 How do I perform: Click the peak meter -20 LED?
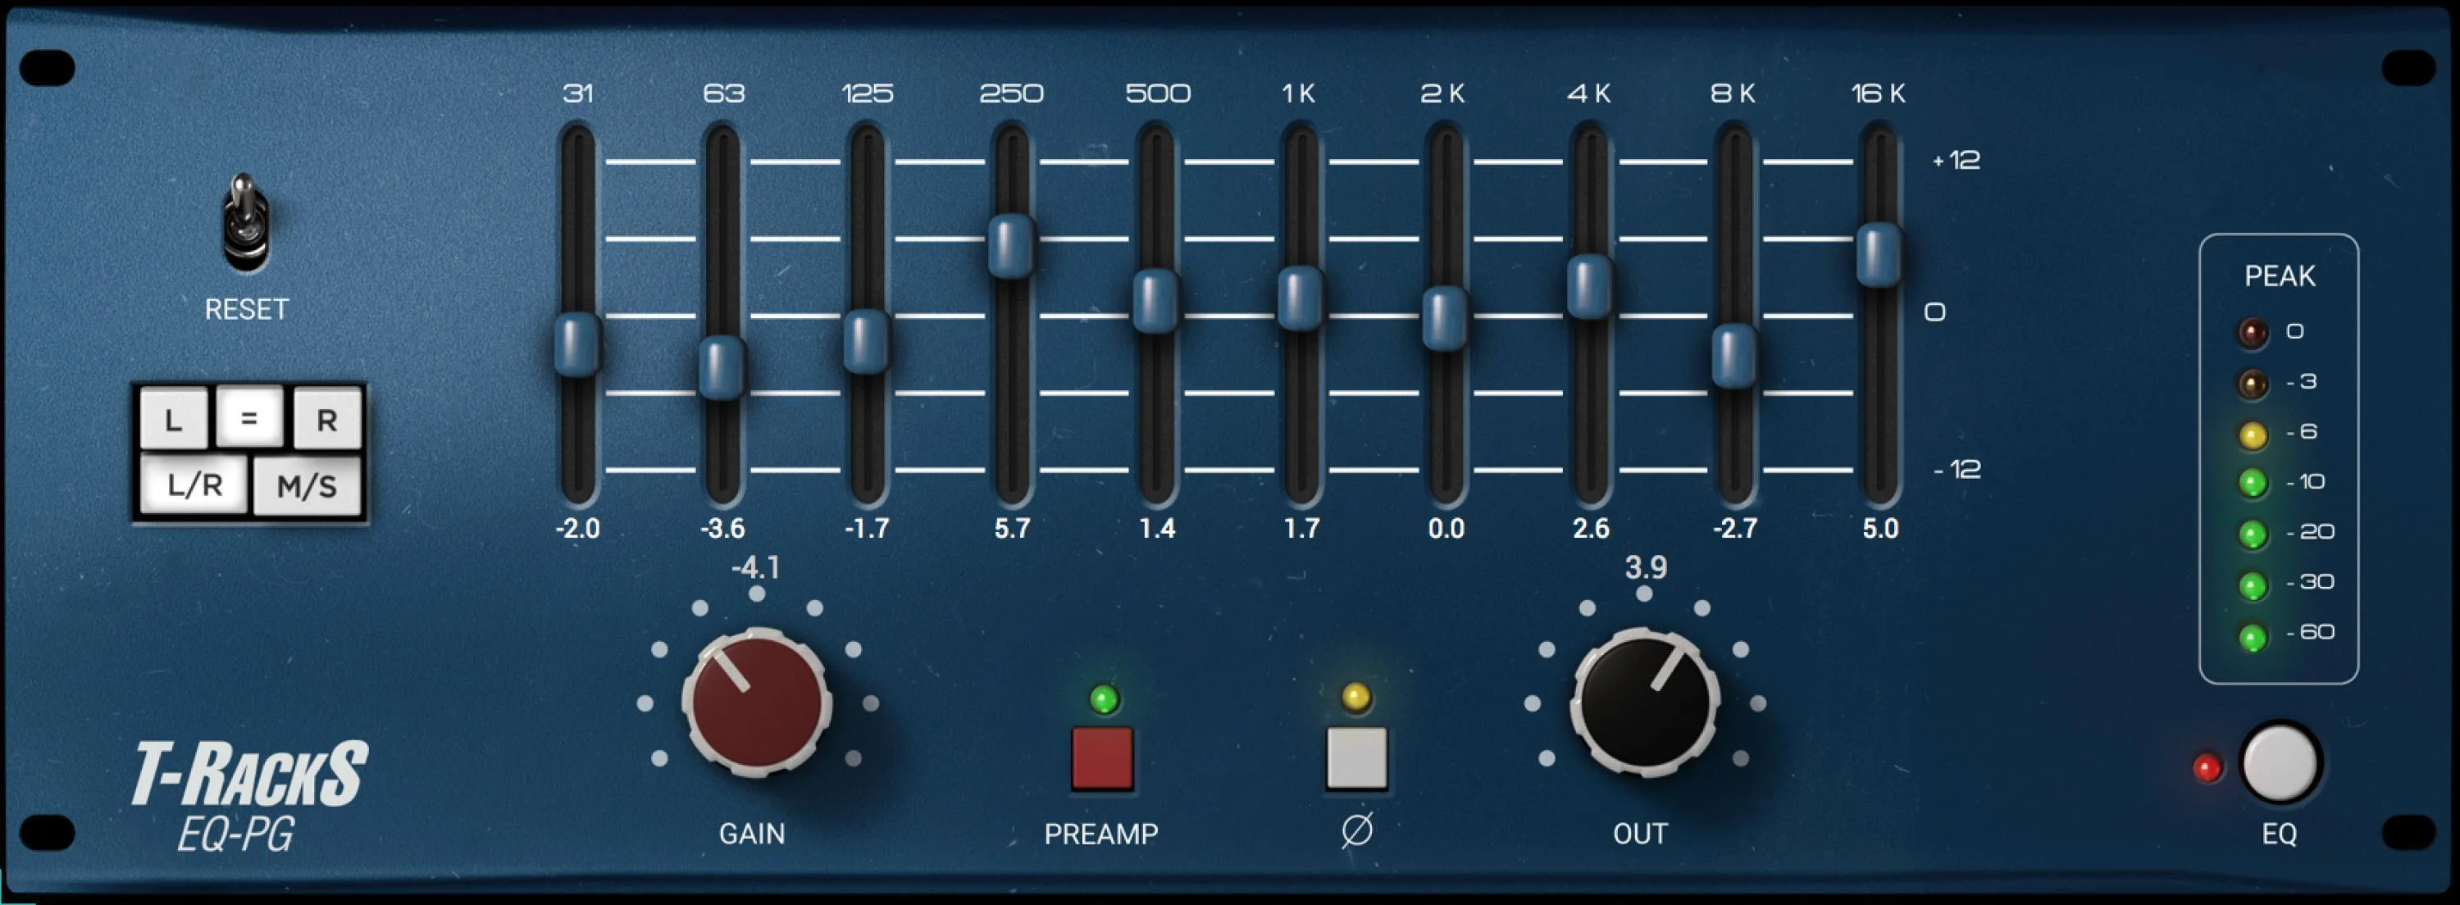coord(2253,534)
